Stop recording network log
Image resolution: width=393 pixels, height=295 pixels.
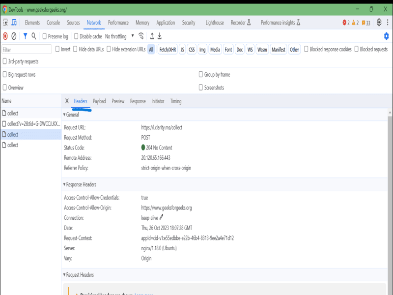point(5,36)
